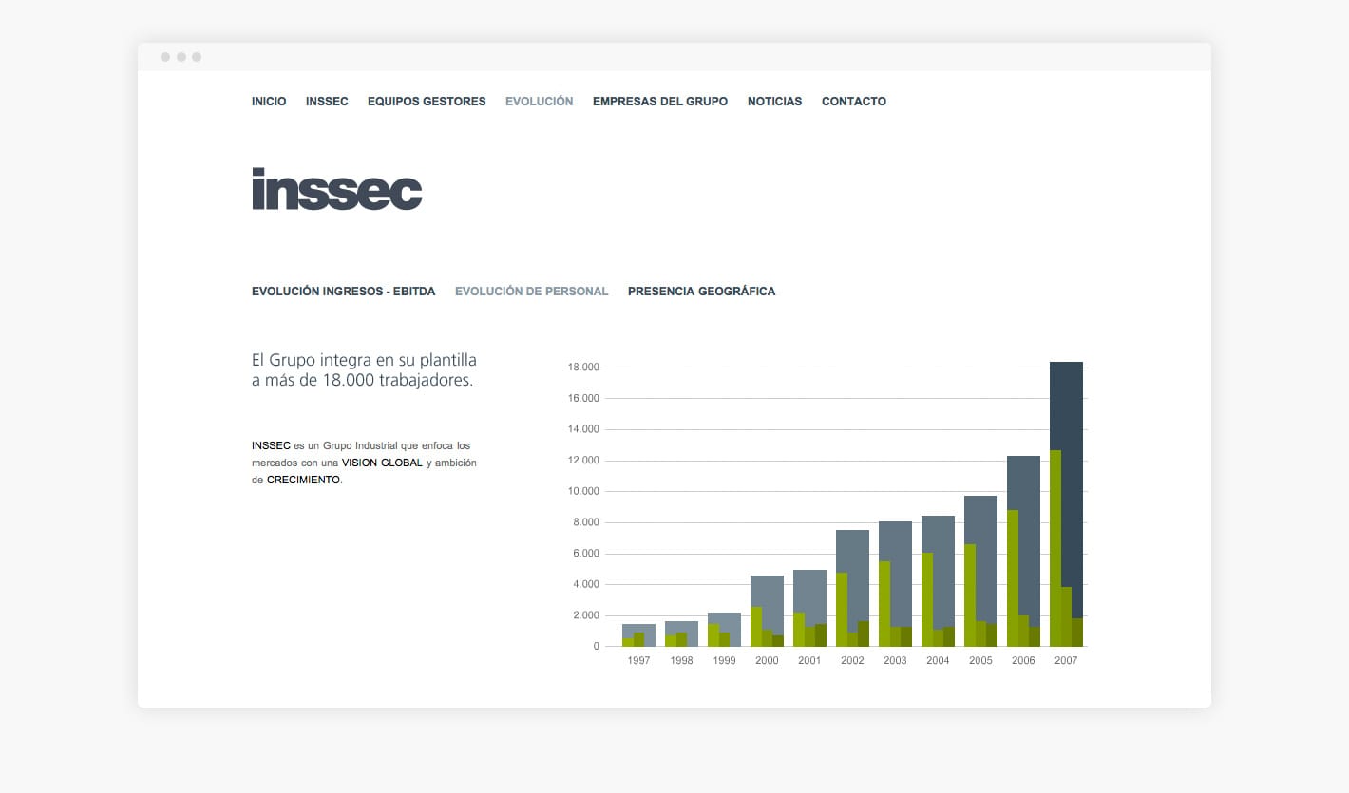Open the NOTICIAS section
Viewport: 1349px width, 793px height.
(774, 101)
